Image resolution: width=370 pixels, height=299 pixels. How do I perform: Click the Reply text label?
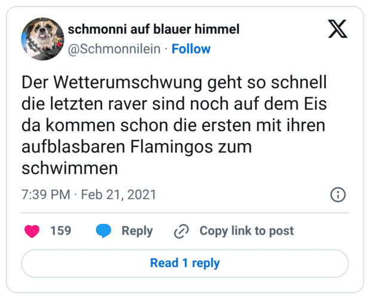(137, 231)
